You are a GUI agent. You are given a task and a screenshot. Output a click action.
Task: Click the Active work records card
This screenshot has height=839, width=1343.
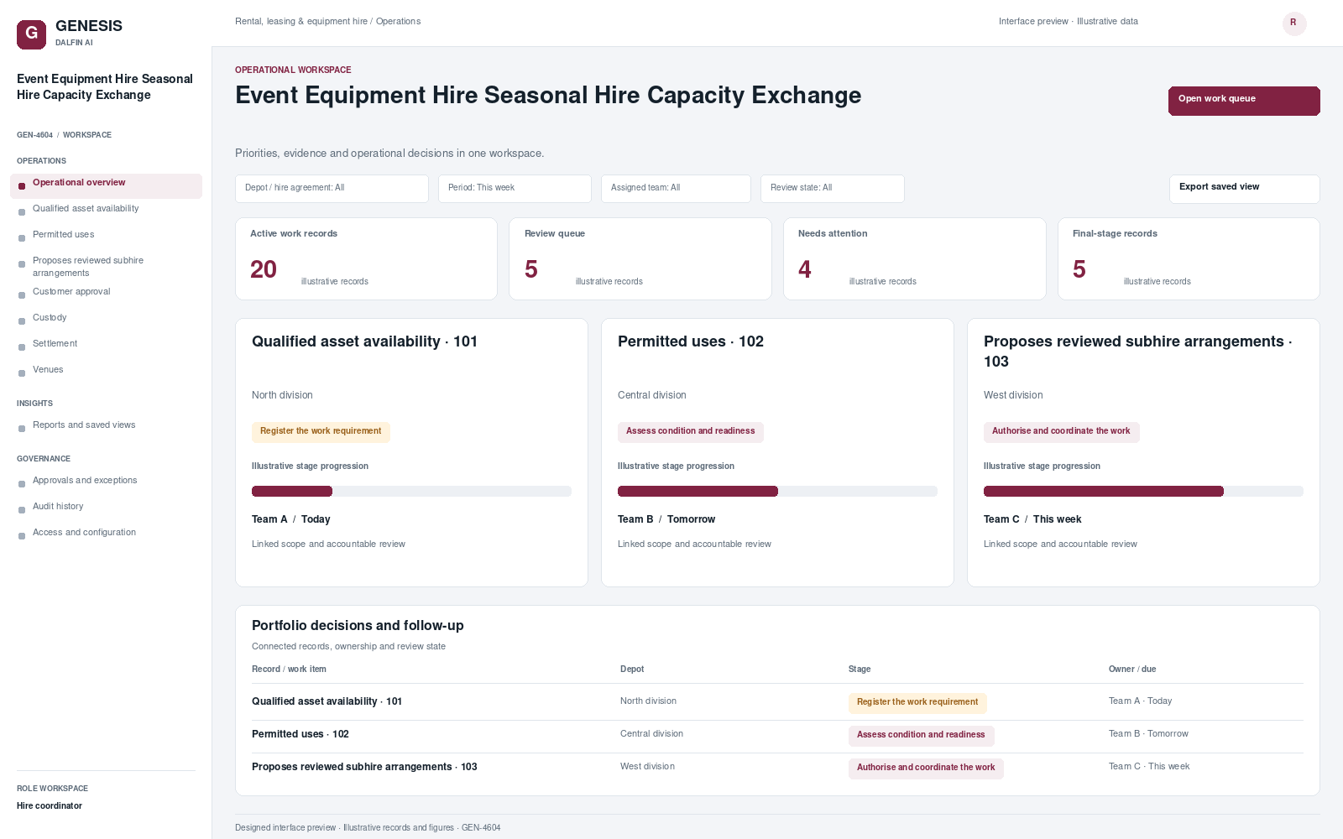366,259
